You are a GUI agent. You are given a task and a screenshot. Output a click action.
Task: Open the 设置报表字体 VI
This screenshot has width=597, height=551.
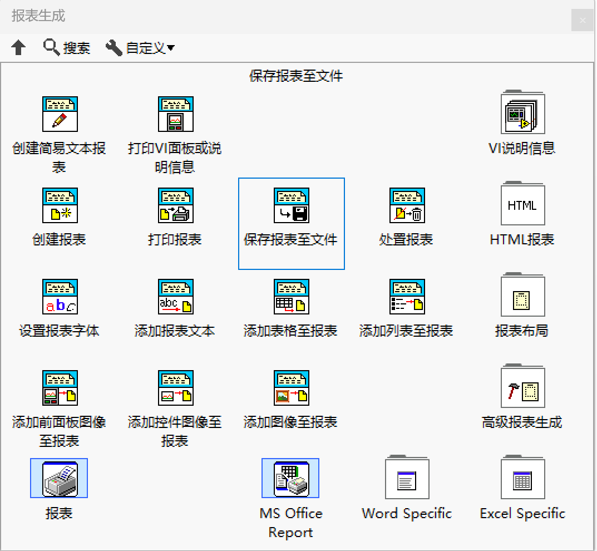tap(60, 296)
